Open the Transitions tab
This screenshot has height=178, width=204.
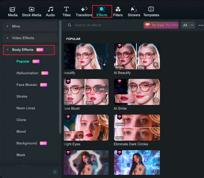click(84, 12)
